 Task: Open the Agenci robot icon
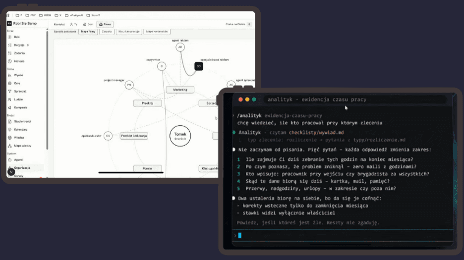coord(10,160)
